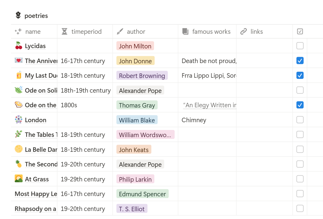Click the love letter icon in The Anniversary row
This screenshot has width=323, height=219.
point(19,61)
